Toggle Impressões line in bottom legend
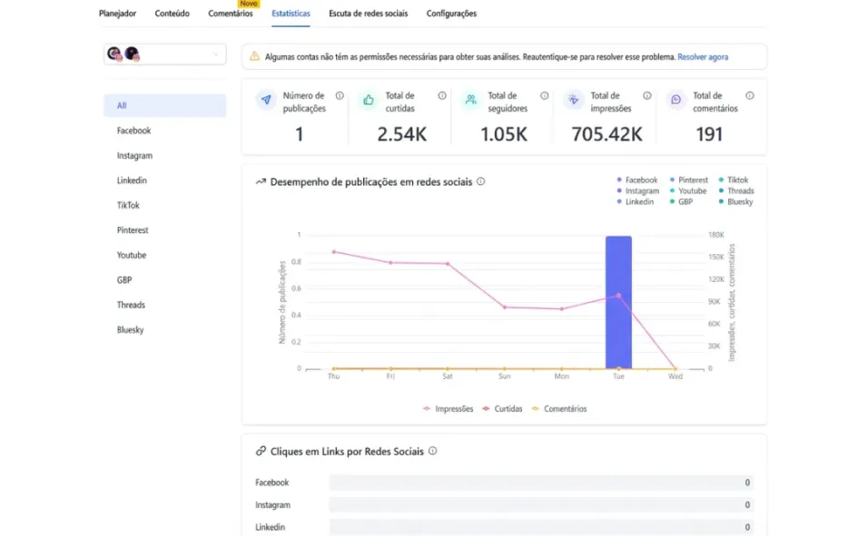858x536 pixels. coord(449,409)
